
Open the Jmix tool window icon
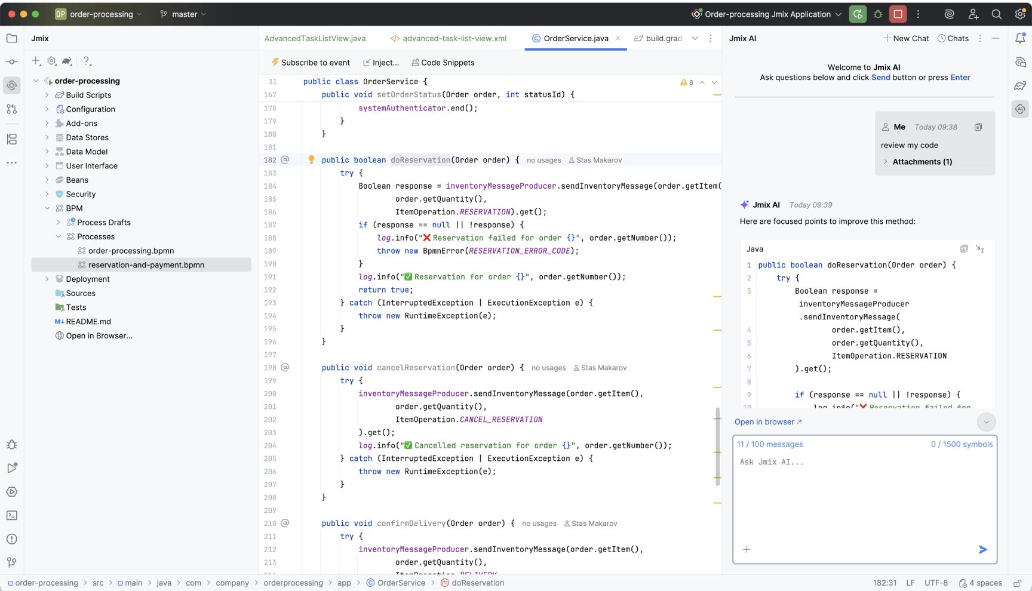pos(12,85)
